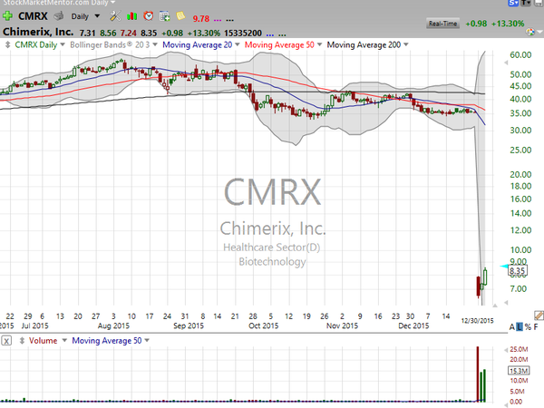Click the Aug 2015 label on time axis

click(113, 325)
